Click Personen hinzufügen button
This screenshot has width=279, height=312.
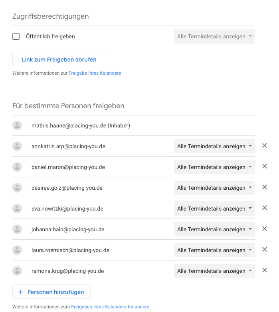pos(51,292)
